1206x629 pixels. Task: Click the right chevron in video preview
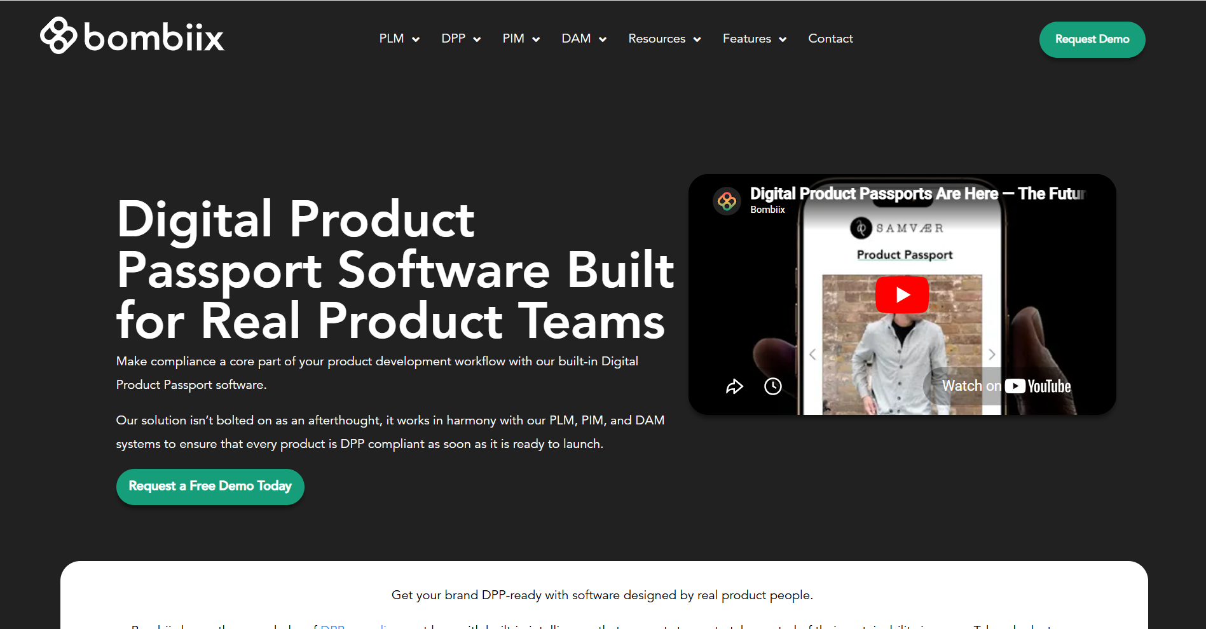click(992, 355)
